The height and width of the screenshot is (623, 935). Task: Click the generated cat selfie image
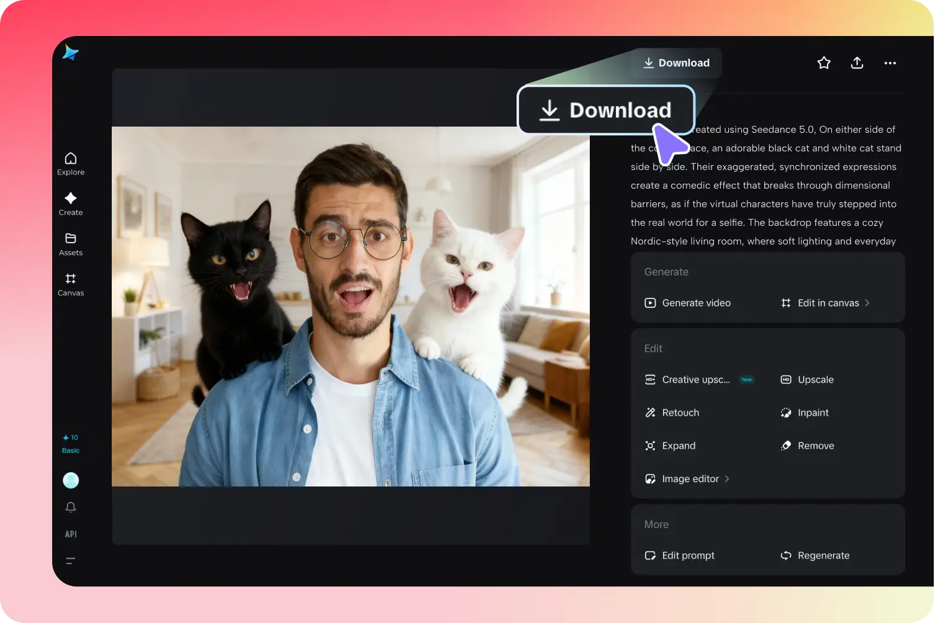click(350, 307)
